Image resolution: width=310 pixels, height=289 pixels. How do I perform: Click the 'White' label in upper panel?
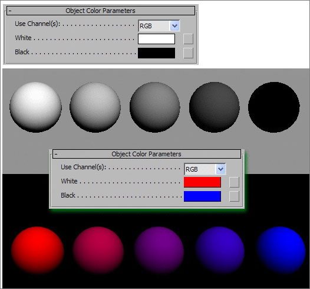coord(23,38)
